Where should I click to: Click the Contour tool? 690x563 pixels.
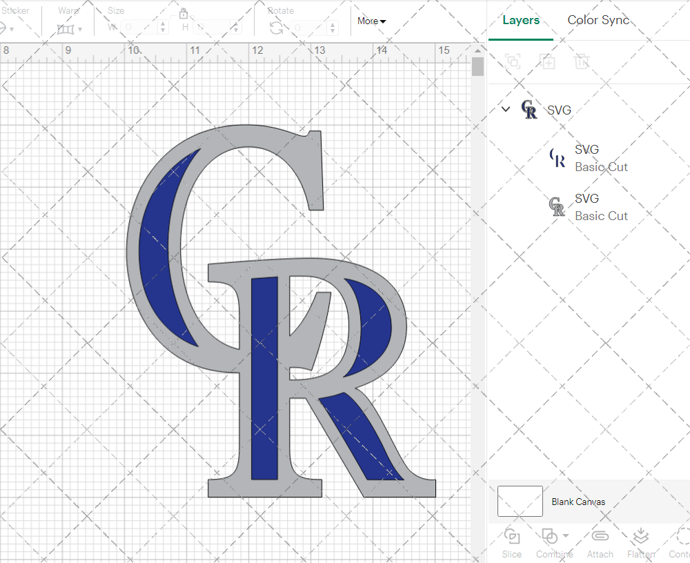[x=680, y=543]
